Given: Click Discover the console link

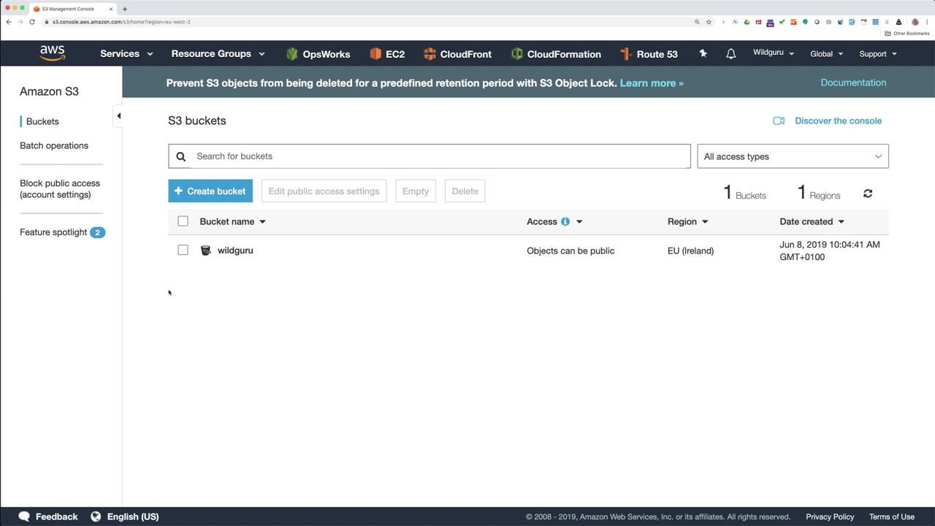Looking at the screenshot, I should click(838, 121).
